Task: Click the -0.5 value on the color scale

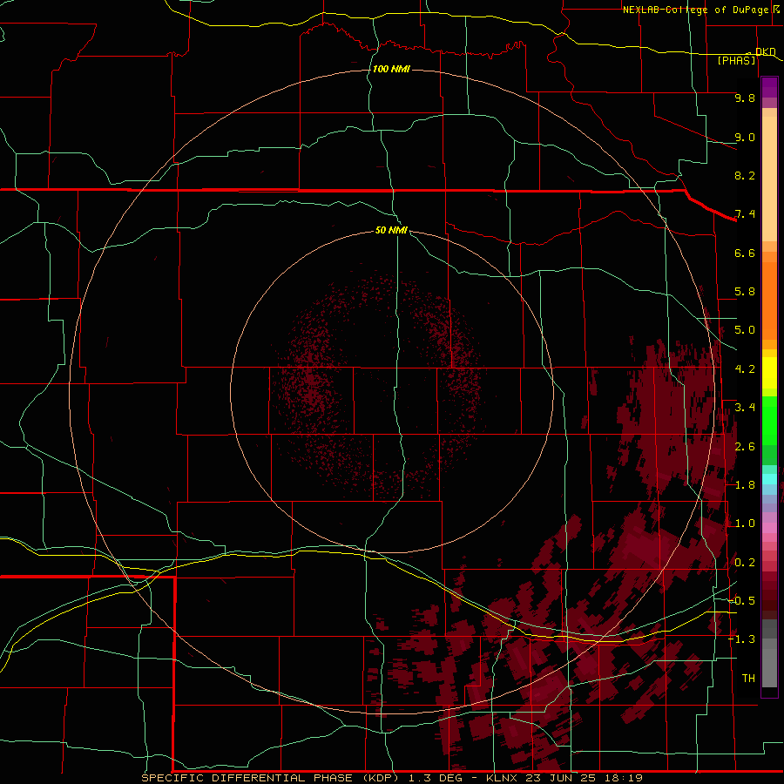Action: (741, 600)
